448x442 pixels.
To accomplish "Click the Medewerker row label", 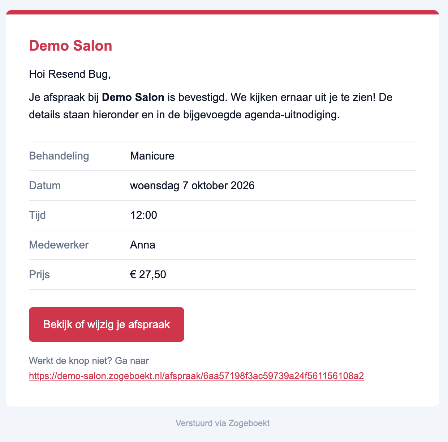I will (59, 245).
